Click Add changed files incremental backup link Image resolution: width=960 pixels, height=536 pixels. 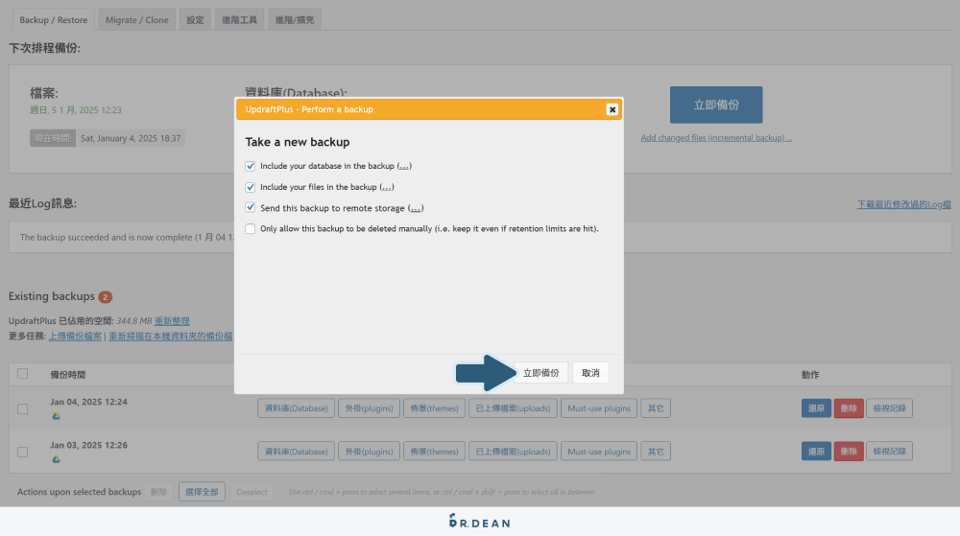point(716,137)
